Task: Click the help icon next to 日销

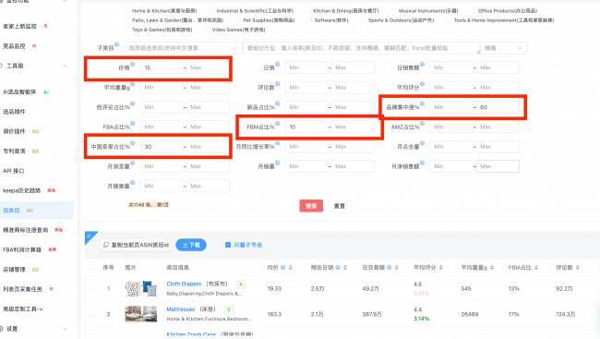Action: pyautogui.click(x=278, y=64)
